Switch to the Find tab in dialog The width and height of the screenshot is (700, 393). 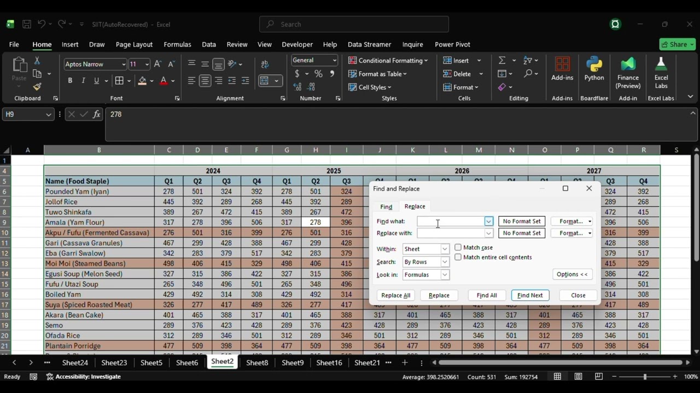click(386, 207)
